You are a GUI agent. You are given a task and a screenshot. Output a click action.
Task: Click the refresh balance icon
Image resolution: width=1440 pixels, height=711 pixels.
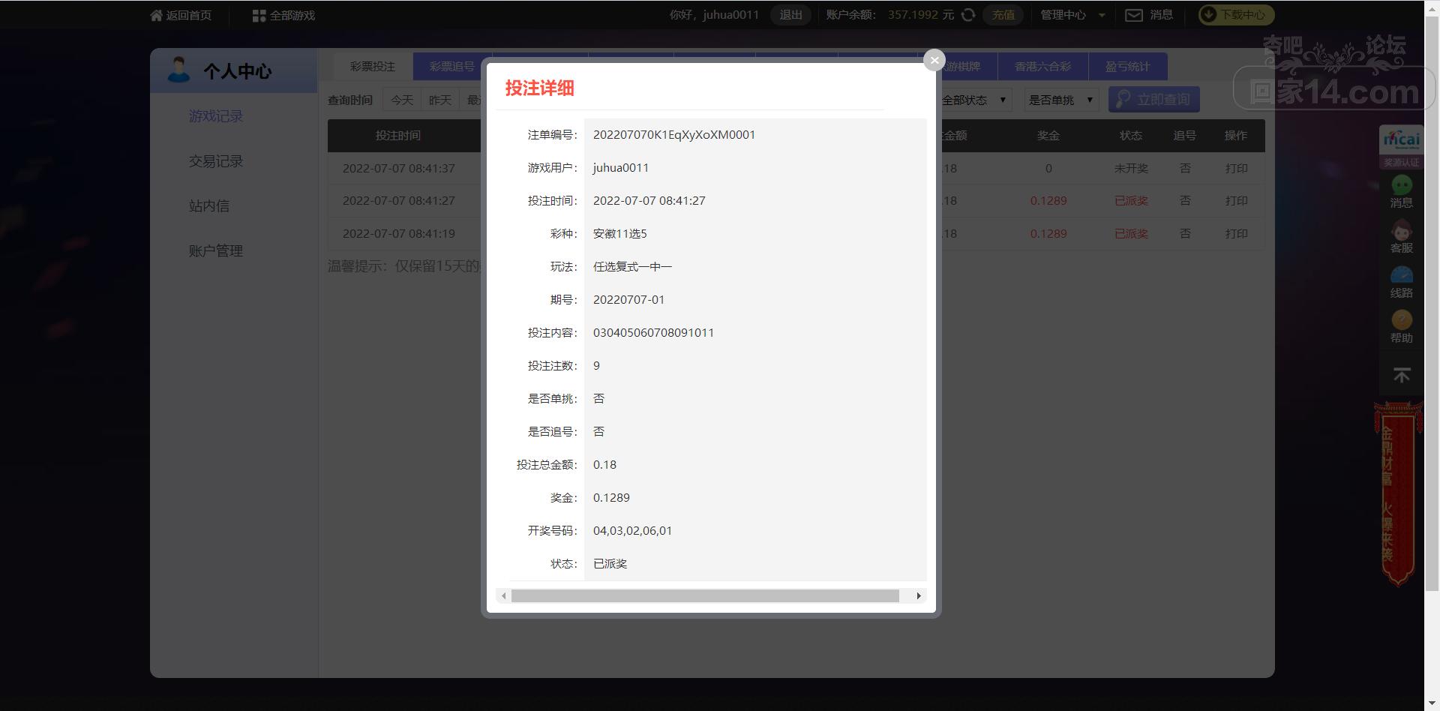(x=968, y=15)
